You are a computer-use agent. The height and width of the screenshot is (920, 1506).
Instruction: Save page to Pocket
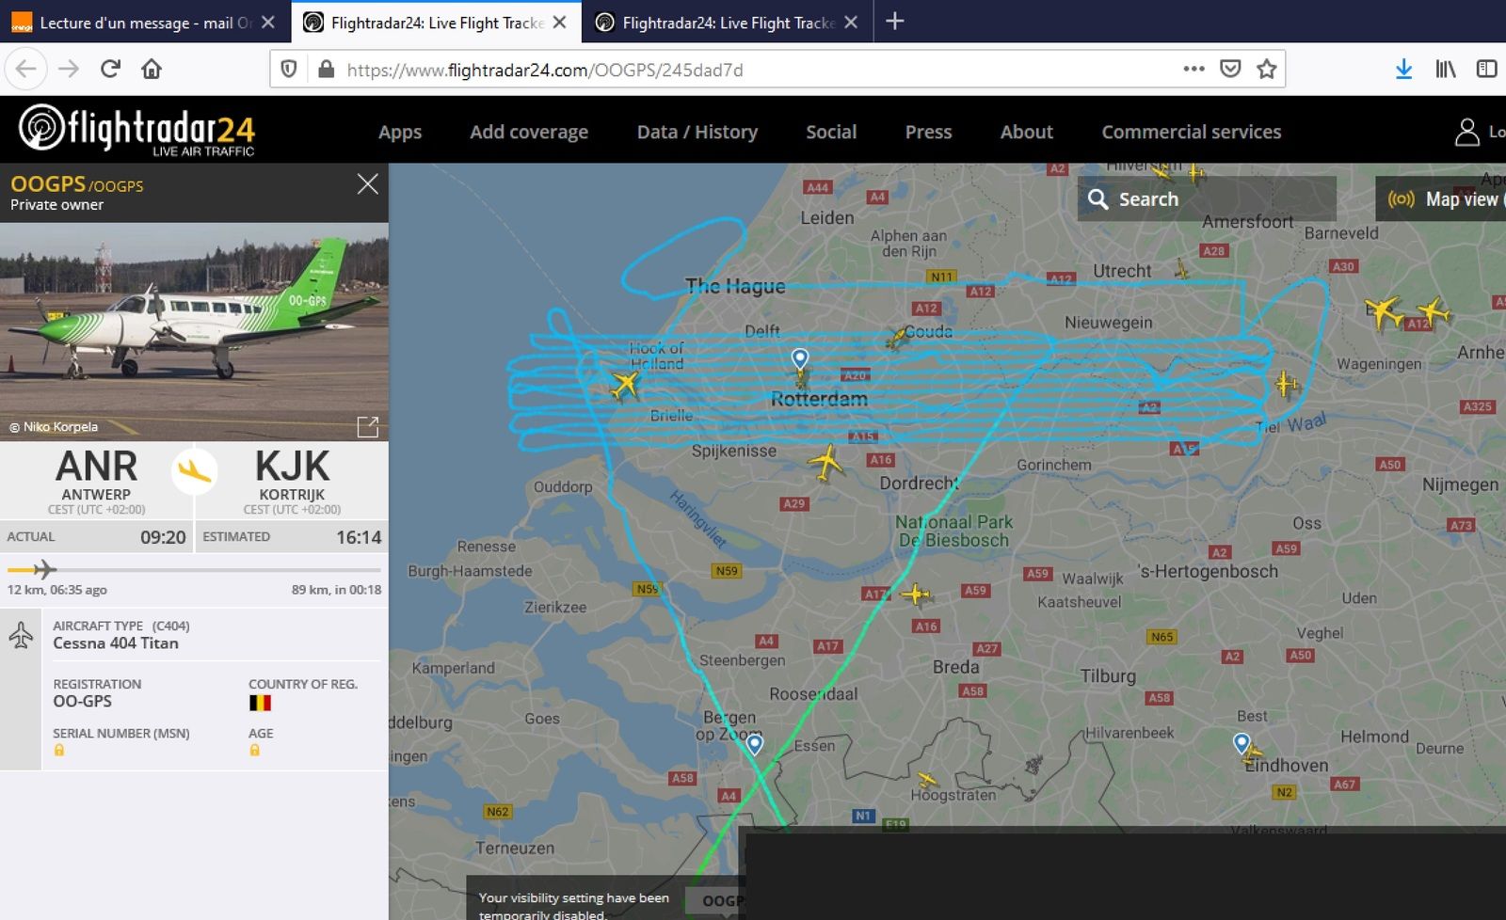tap(1230, 69)
